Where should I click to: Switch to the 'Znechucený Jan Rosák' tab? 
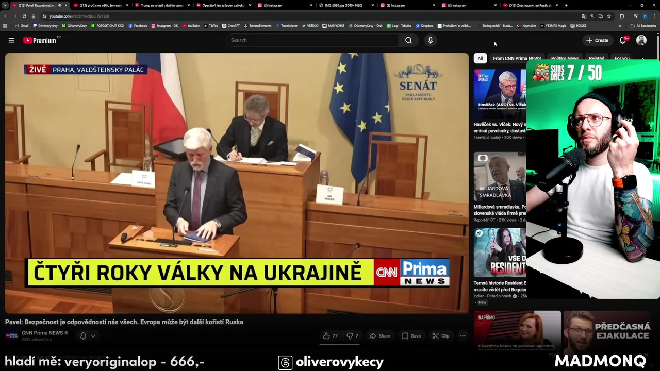pos(531,5)
